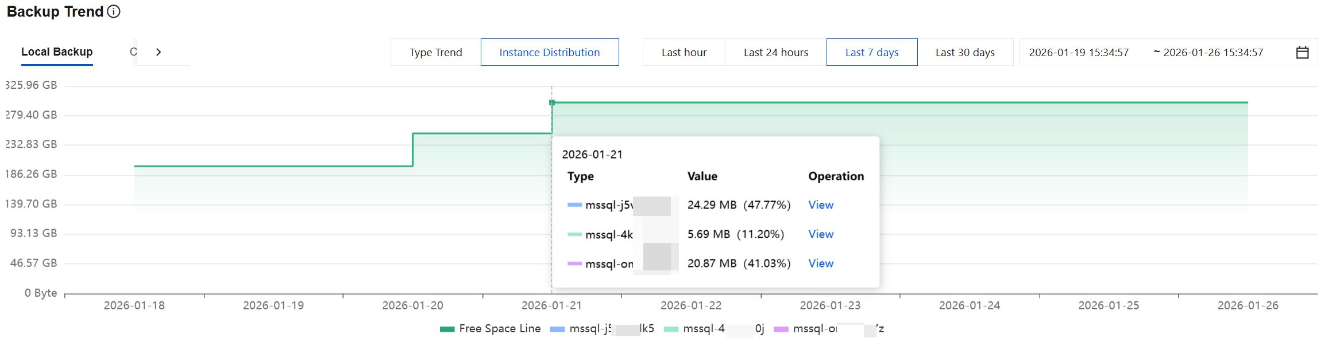Click View for the 5.69 MB instance
The image size is (1336, 342).
click(x=820, y=234)
